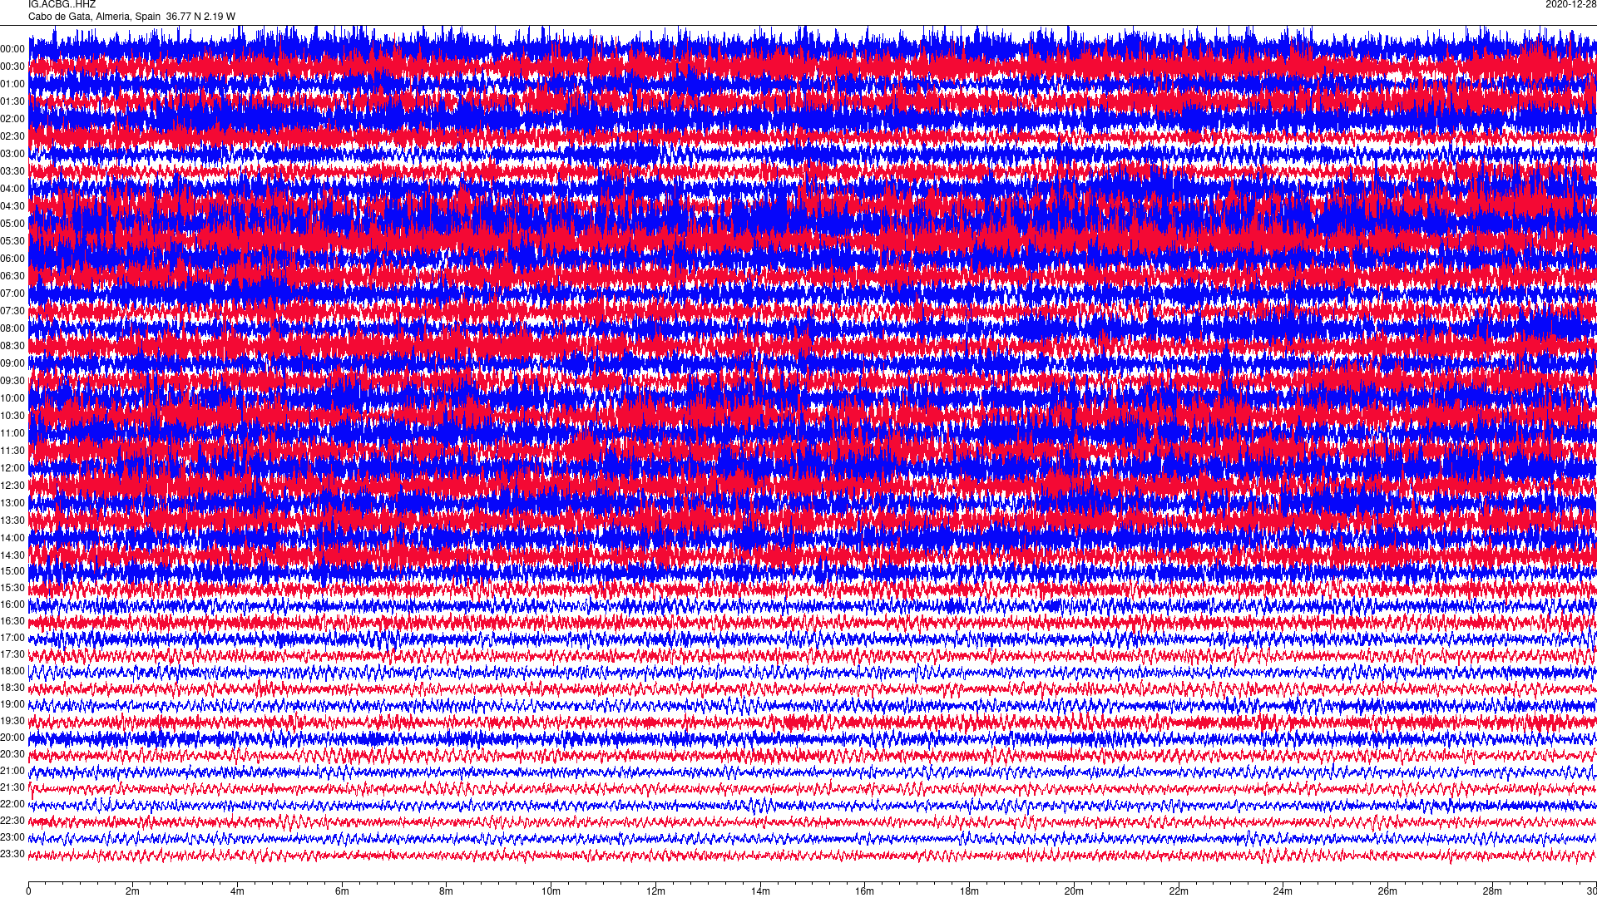
Task: Click the 16:30 time label
Action: 12,621
